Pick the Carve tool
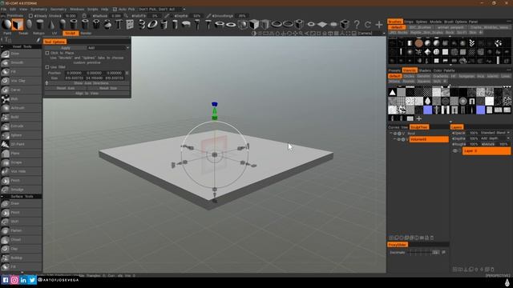 click(x=21, y=90)
